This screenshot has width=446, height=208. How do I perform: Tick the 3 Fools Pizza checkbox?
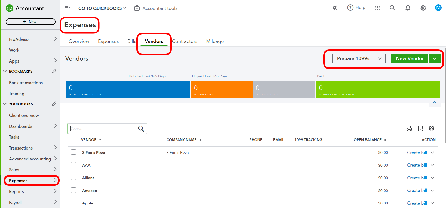(73, 152)
